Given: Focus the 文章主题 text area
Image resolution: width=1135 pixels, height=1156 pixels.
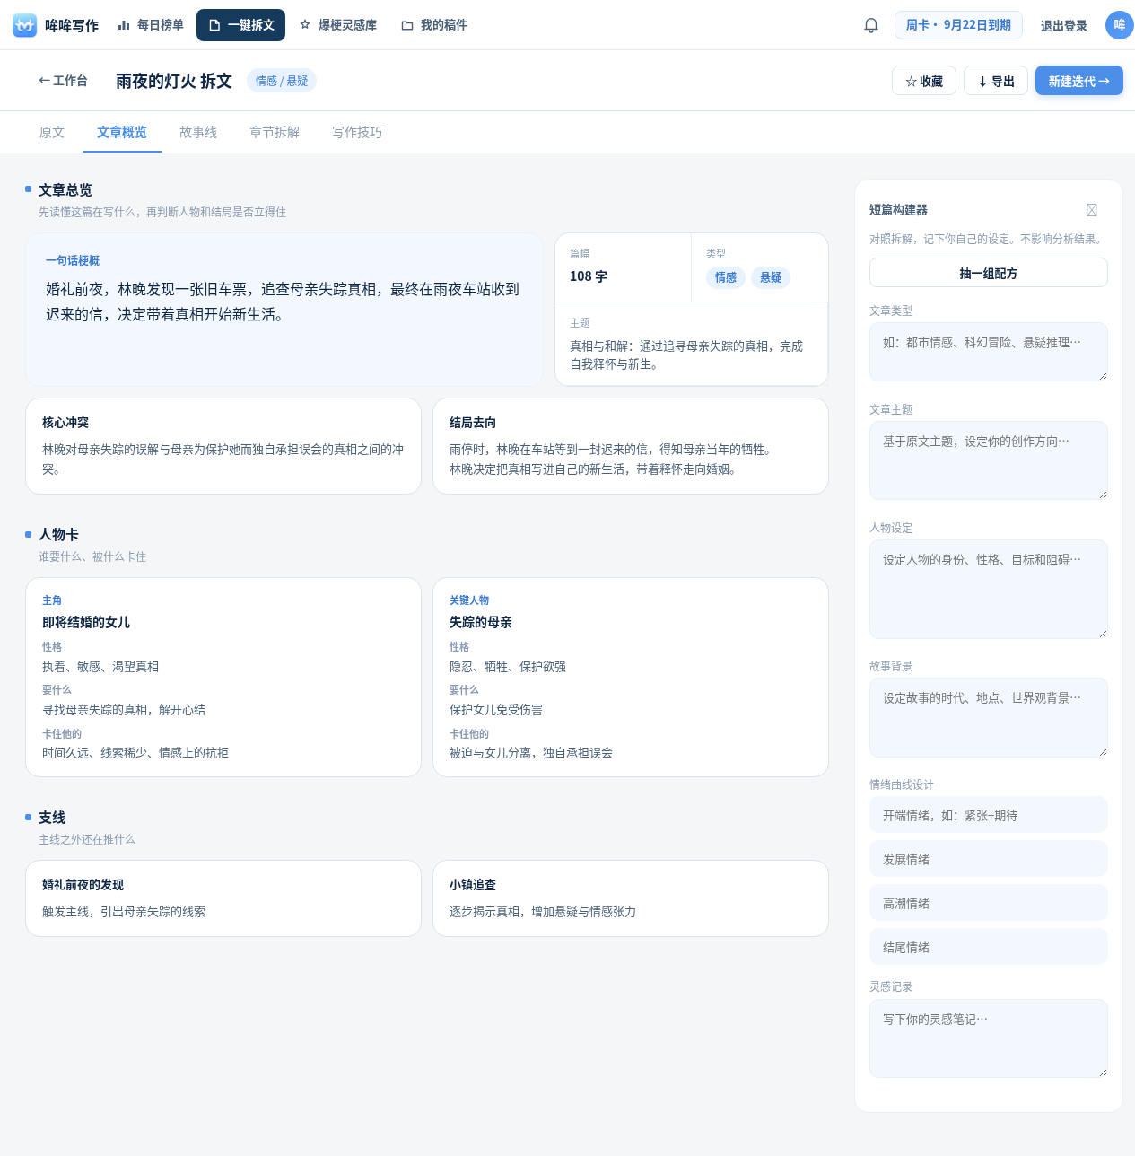Looking at the screenshot, I should pyautogui.click(x=989, y=460).
